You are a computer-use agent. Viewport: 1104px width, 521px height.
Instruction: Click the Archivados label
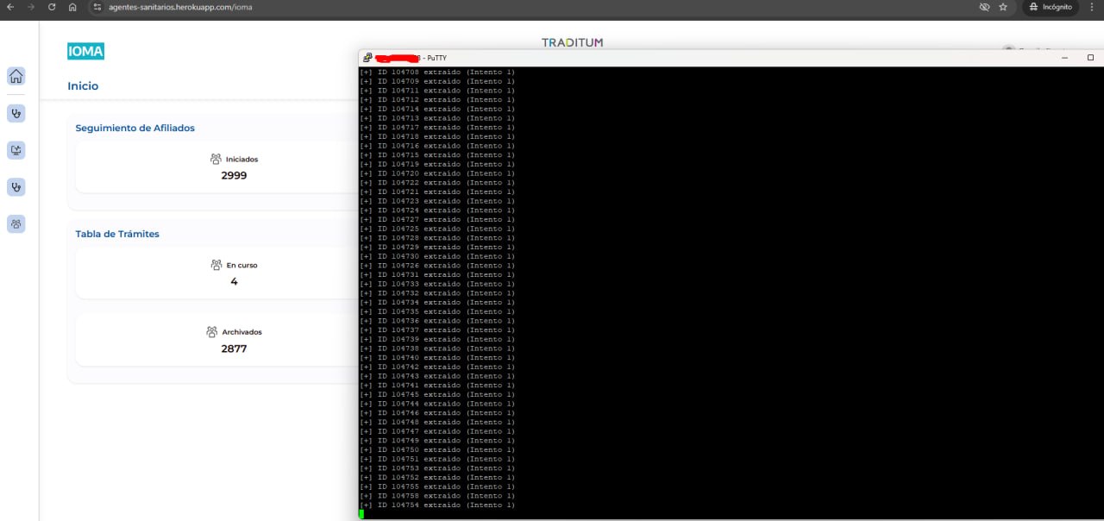(x=241, y=332)
